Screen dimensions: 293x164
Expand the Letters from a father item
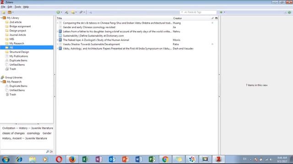[x=57, y=31]
